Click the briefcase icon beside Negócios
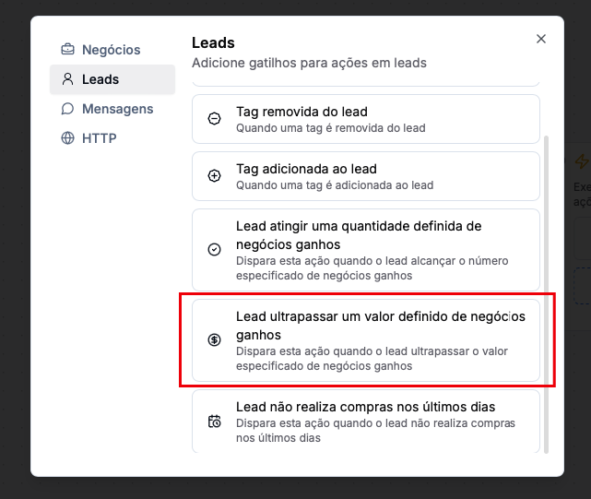Image resolution: width=591 pixels, height=499 pixels. pyautogui.click(x=67, y=50)
